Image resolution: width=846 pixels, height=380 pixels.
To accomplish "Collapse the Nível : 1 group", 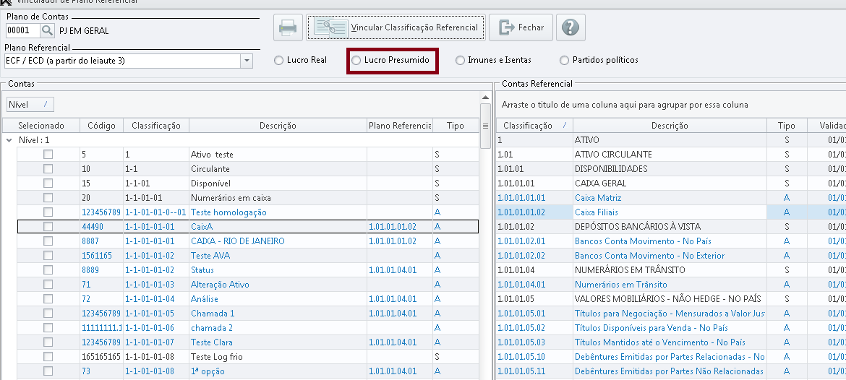I will 9,140.
